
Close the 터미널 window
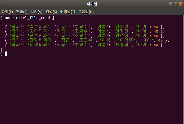point(180,4)
